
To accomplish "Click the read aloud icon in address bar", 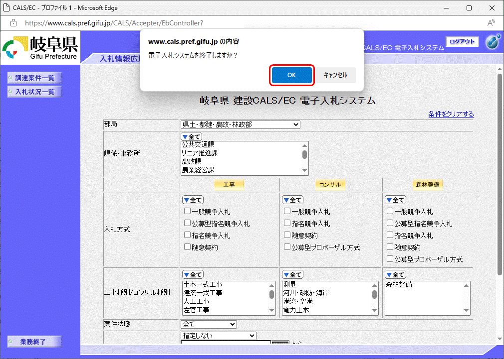I will tap(491, 23).
